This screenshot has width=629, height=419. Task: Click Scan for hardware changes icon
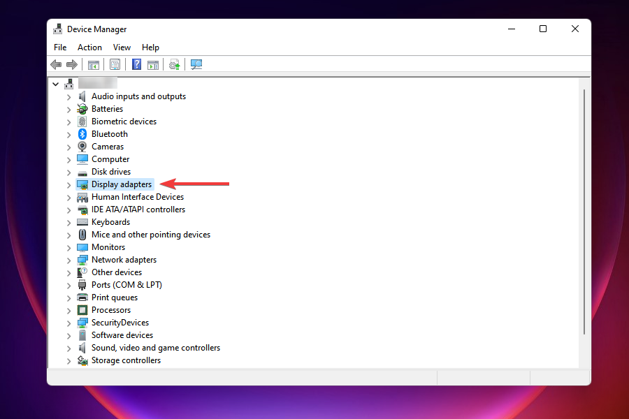click(196, 65)
